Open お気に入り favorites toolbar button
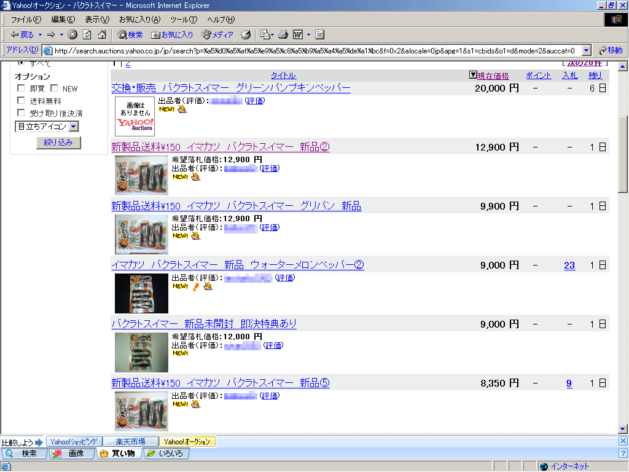This screenshot has width=629, height=472. pos(172,35)
